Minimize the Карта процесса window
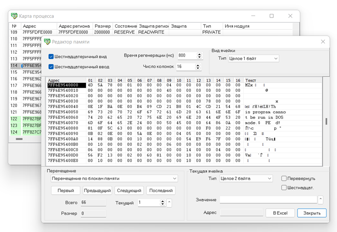This screenshot has width=337, height=232. tap(252, 16)
